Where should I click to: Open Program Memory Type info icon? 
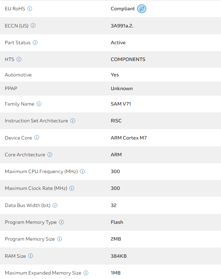(x=61, y=222)
